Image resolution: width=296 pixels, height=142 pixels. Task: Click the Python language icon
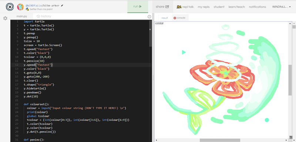click(x=27, y=9)
